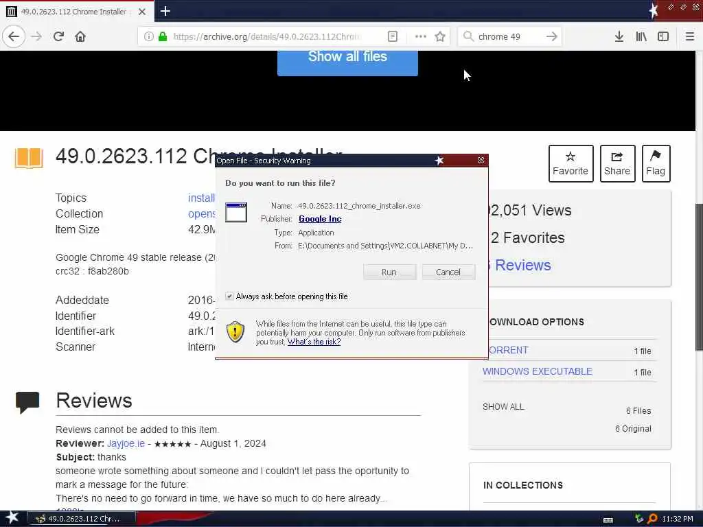Uncheck Always ask before opening this file
Image resolution: width=703 pixels, height=527 pixels.
point(229,296)
